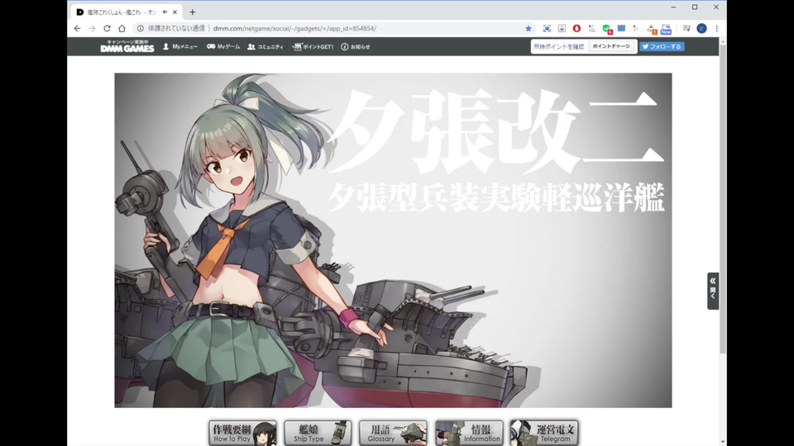Open the media control playlist icon
This screenshot has width=794, height=446.
coord(686,28)
